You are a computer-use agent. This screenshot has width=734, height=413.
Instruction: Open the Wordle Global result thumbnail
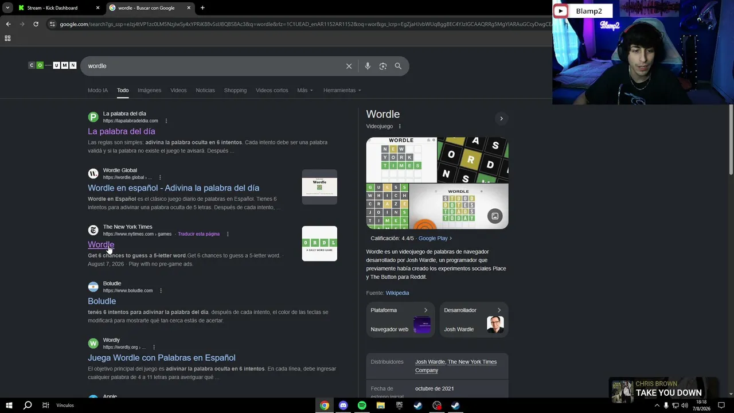point(319,187)
